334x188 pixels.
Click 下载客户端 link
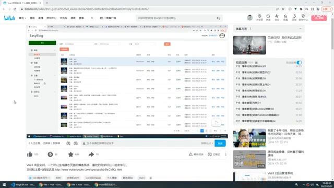pyautogui.click(x=108, y=18)
